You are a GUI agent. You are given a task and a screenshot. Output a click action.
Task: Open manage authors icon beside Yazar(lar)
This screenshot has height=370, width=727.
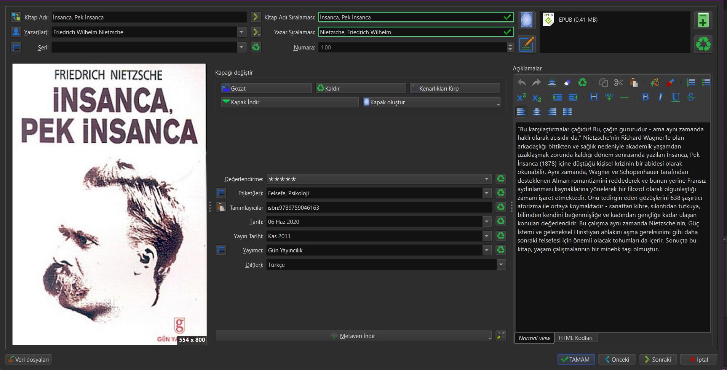point(16,32)
